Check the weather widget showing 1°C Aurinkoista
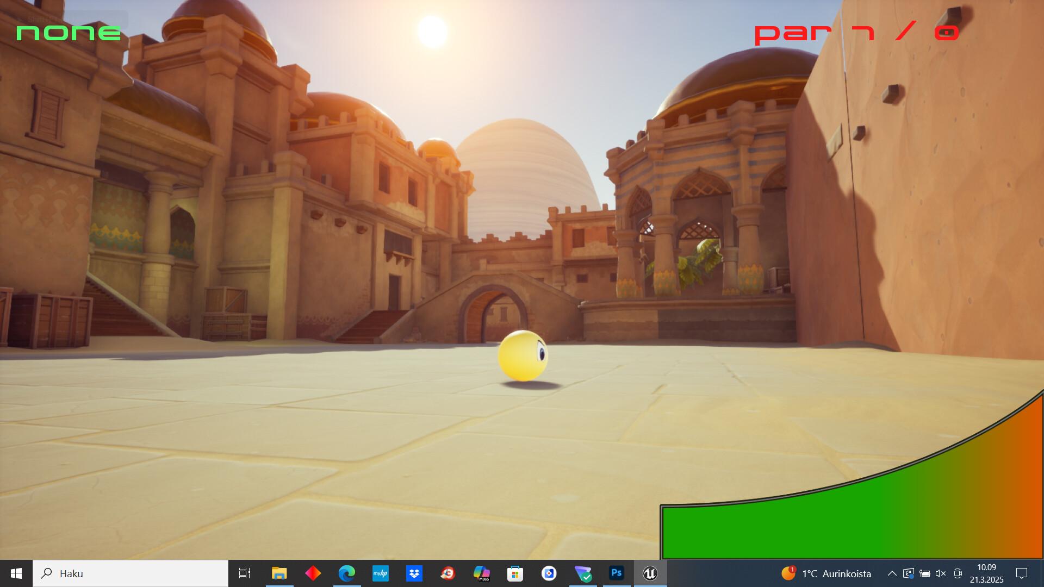This screenshot has width=1044, height=587. click(826, 573)
